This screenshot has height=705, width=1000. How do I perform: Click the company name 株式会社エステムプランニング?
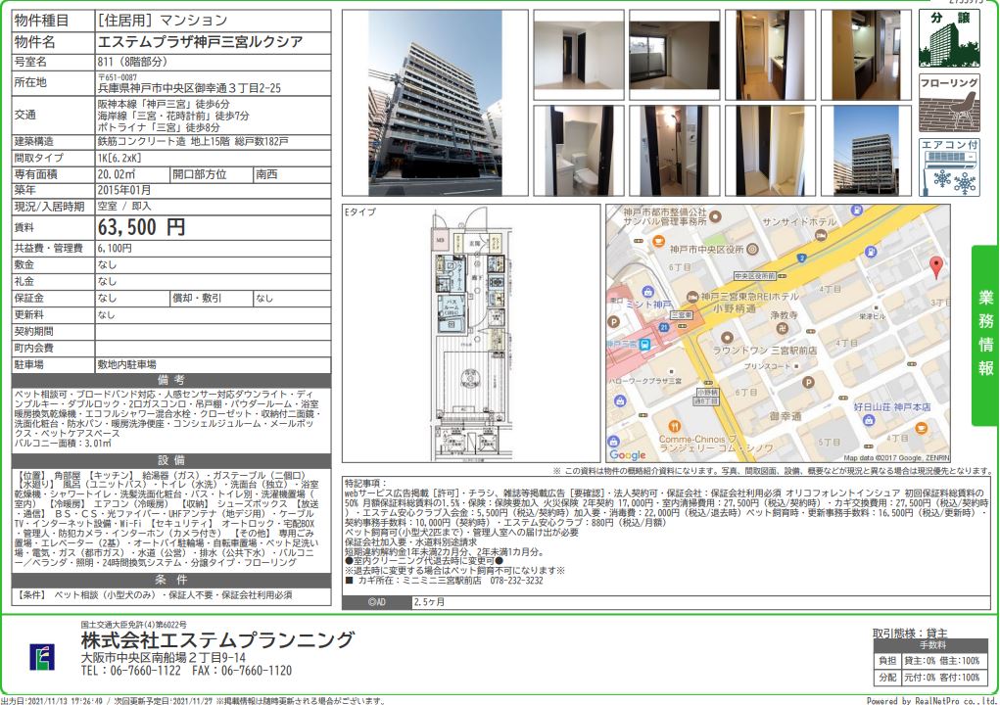(x=217, y=639)
